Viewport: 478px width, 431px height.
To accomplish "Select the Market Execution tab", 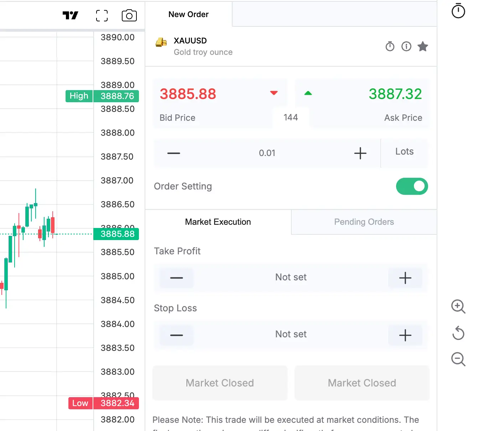I will [x=218, y=222].
